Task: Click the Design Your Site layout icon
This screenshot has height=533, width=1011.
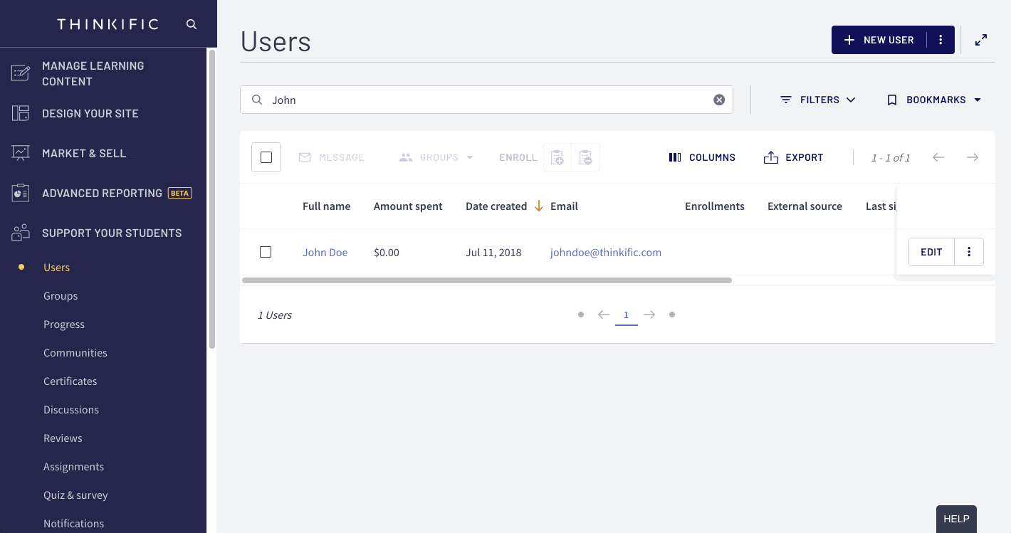Action: tap(20, 113)
